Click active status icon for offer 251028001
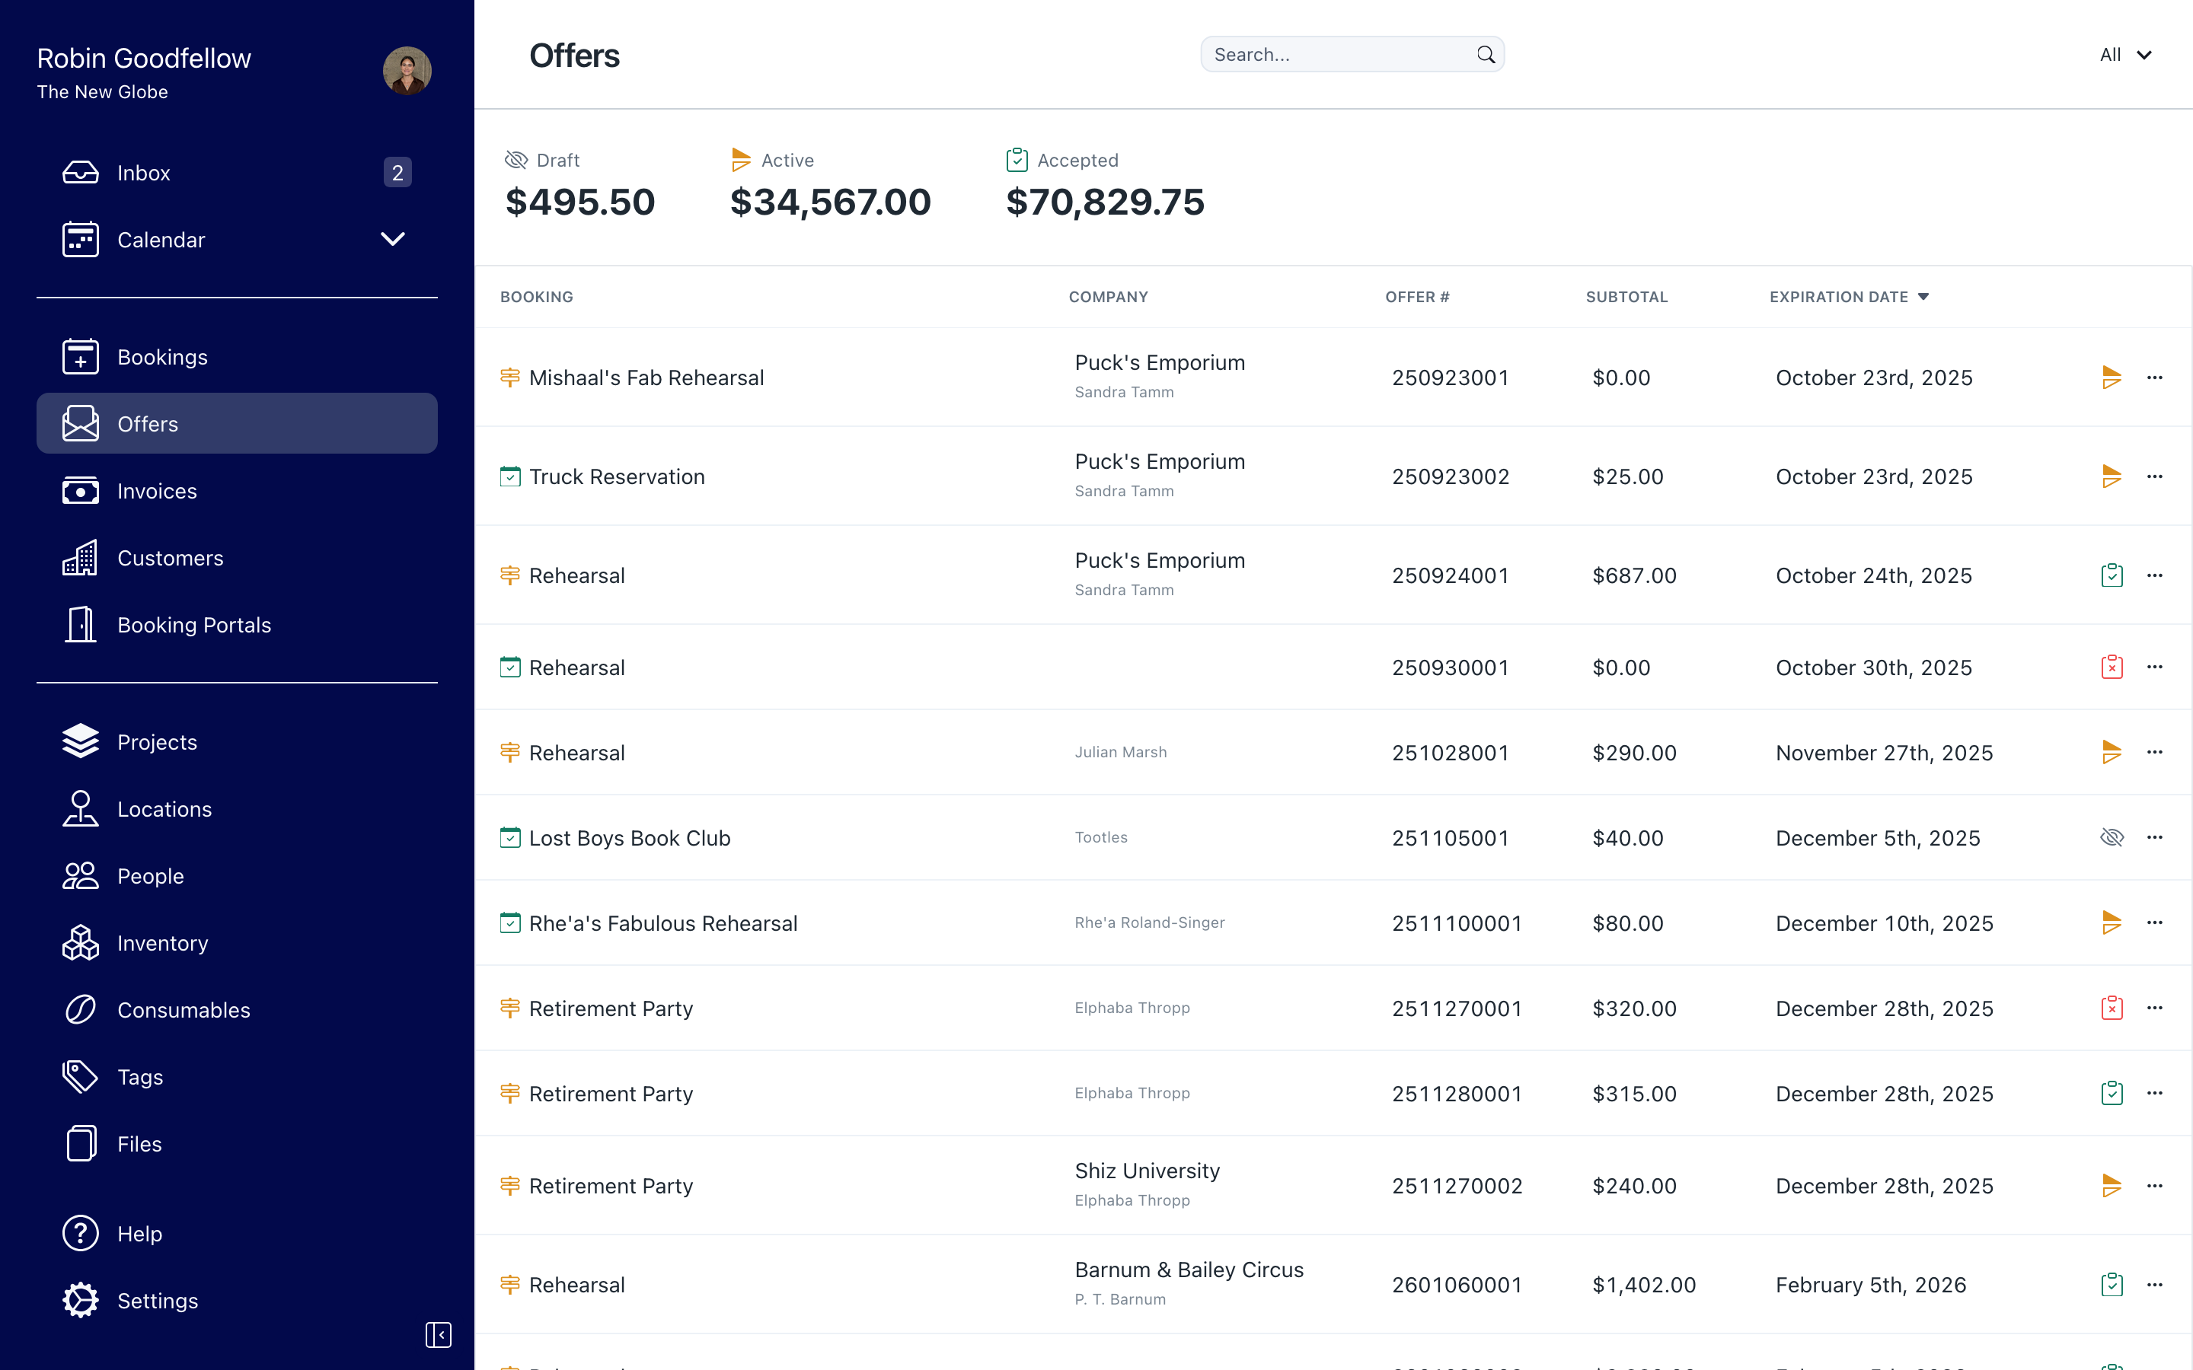Viewport: 2193px width, 1370px height. click(x=2112, y=752)
